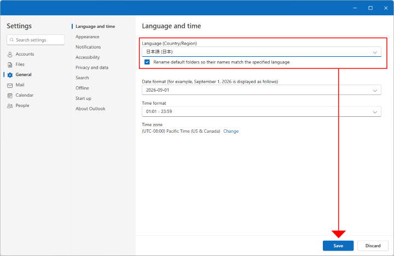Focus the Search settings input field
Screen dimensions: 394x256
tap(38, 40)
